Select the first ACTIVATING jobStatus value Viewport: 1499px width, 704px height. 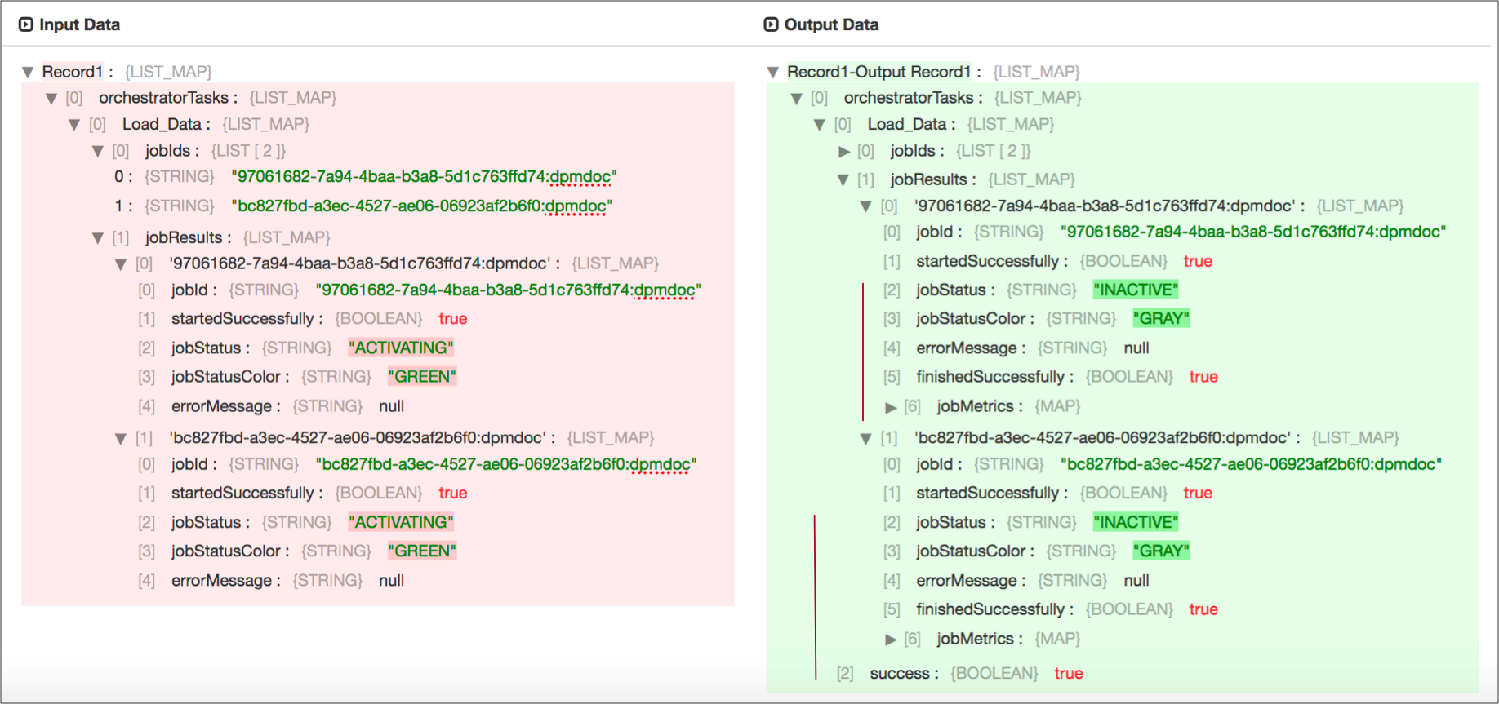click(x=400, y=348)
